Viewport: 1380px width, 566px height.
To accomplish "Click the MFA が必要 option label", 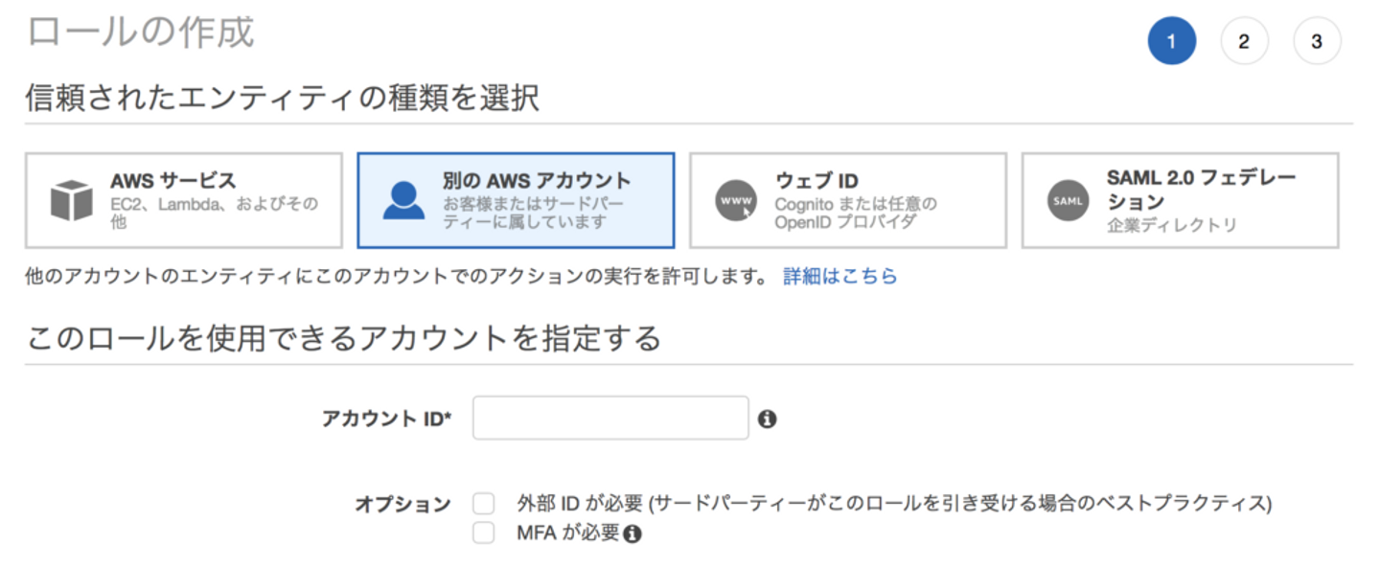I will 567,533.
